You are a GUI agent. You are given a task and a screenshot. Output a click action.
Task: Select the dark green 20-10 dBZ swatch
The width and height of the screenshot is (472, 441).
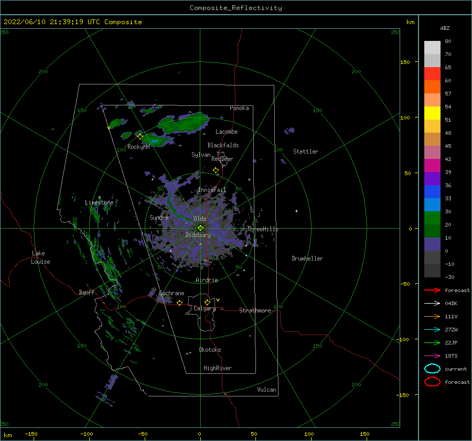coord(432,231)
